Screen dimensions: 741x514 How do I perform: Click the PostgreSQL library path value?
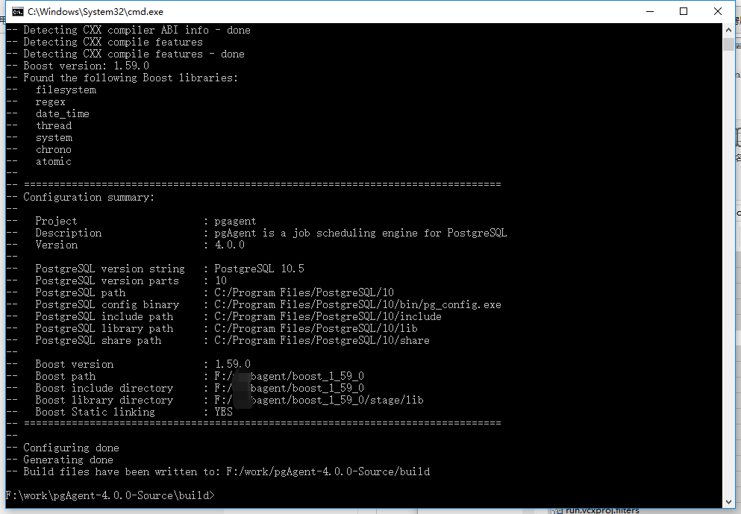[x=316, y=328]
